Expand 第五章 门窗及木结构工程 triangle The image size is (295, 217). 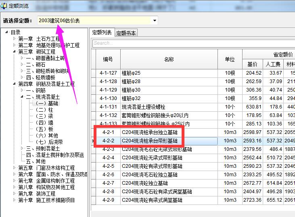point(14,168)
